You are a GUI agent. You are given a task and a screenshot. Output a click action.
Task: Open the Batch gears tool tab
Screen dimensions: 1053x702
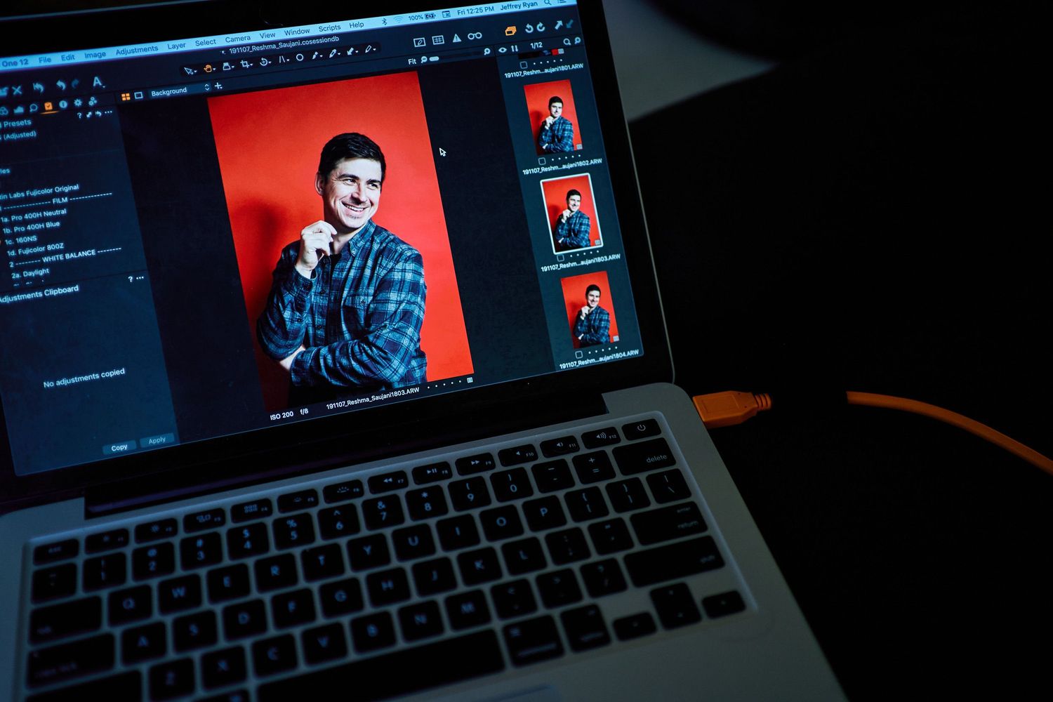point(92,101)
